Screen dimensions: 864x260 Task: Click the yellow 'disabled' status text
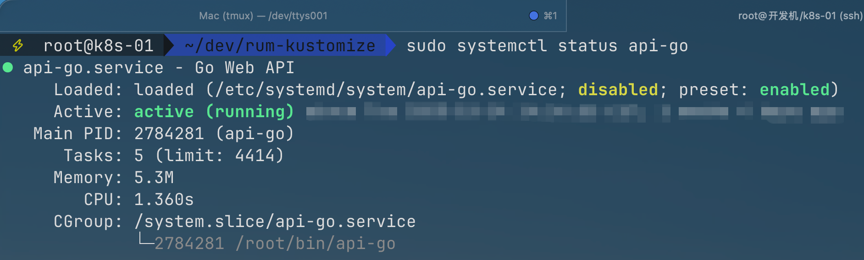click(x=618, y=90)
